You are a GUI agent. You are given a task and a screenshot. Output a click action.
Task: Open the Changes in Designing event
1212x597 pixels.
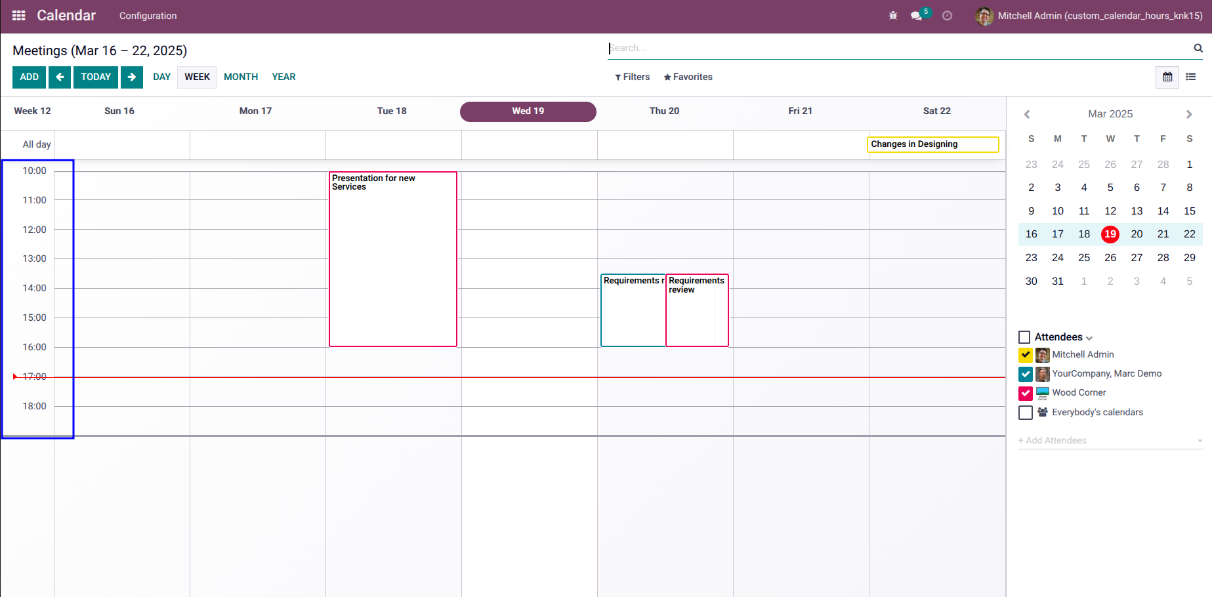(933, 144)
